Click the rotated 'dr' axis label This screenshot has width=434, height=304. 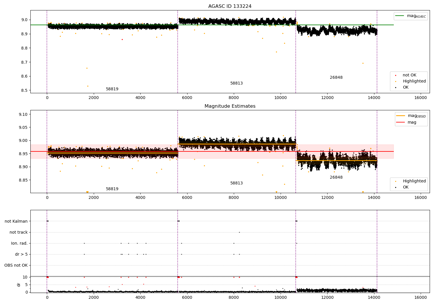[x=19, y=285]
